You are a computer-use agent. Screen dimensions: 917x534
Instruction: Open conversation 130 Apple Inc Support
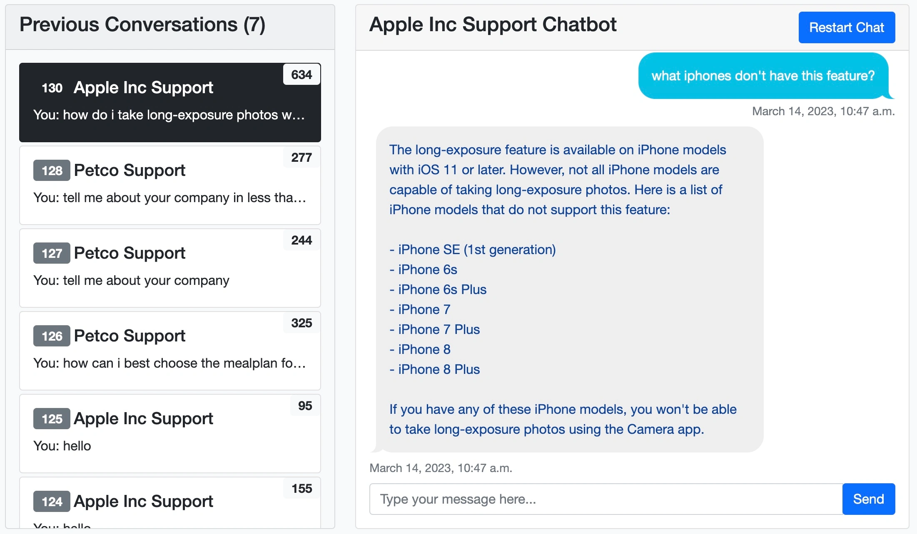170,102
